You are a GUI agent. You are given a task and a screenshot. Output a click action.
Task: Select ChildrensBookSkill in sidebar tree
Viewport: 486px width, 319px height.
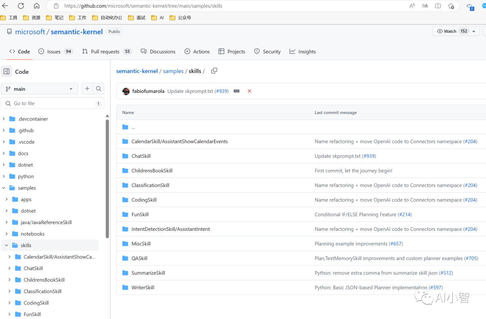[x=44, y=280]
